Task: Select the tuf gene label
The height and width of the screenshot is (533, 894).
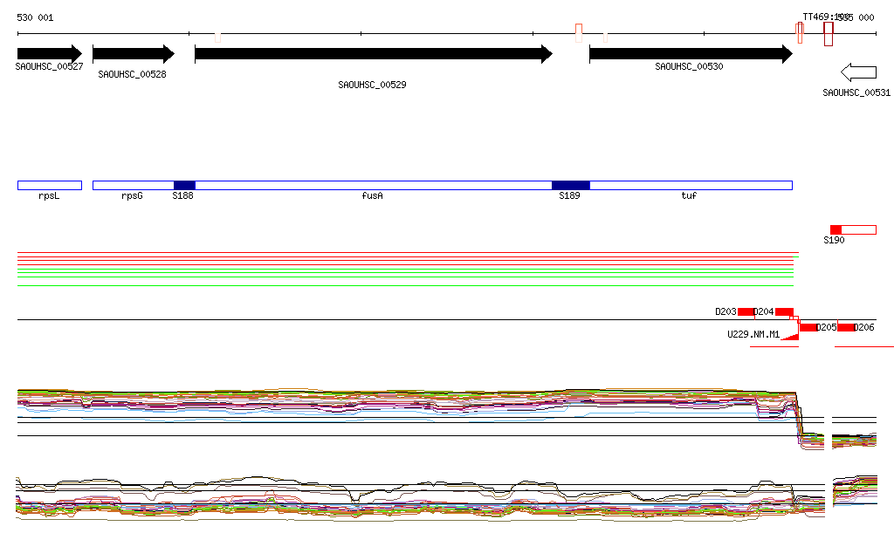Action: (x=689, y=196)
